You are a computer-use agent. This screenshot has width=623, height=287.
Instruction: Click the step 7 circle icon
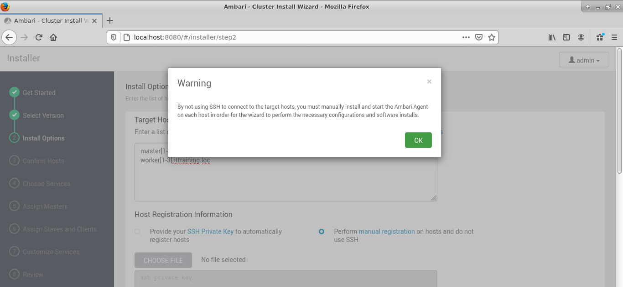click(14, 252)
